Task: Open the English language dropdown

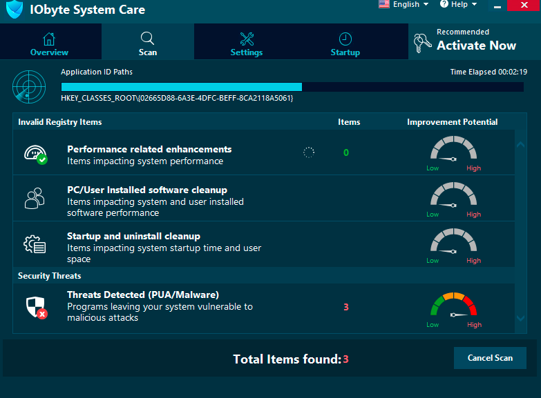Action: (404, 4)
